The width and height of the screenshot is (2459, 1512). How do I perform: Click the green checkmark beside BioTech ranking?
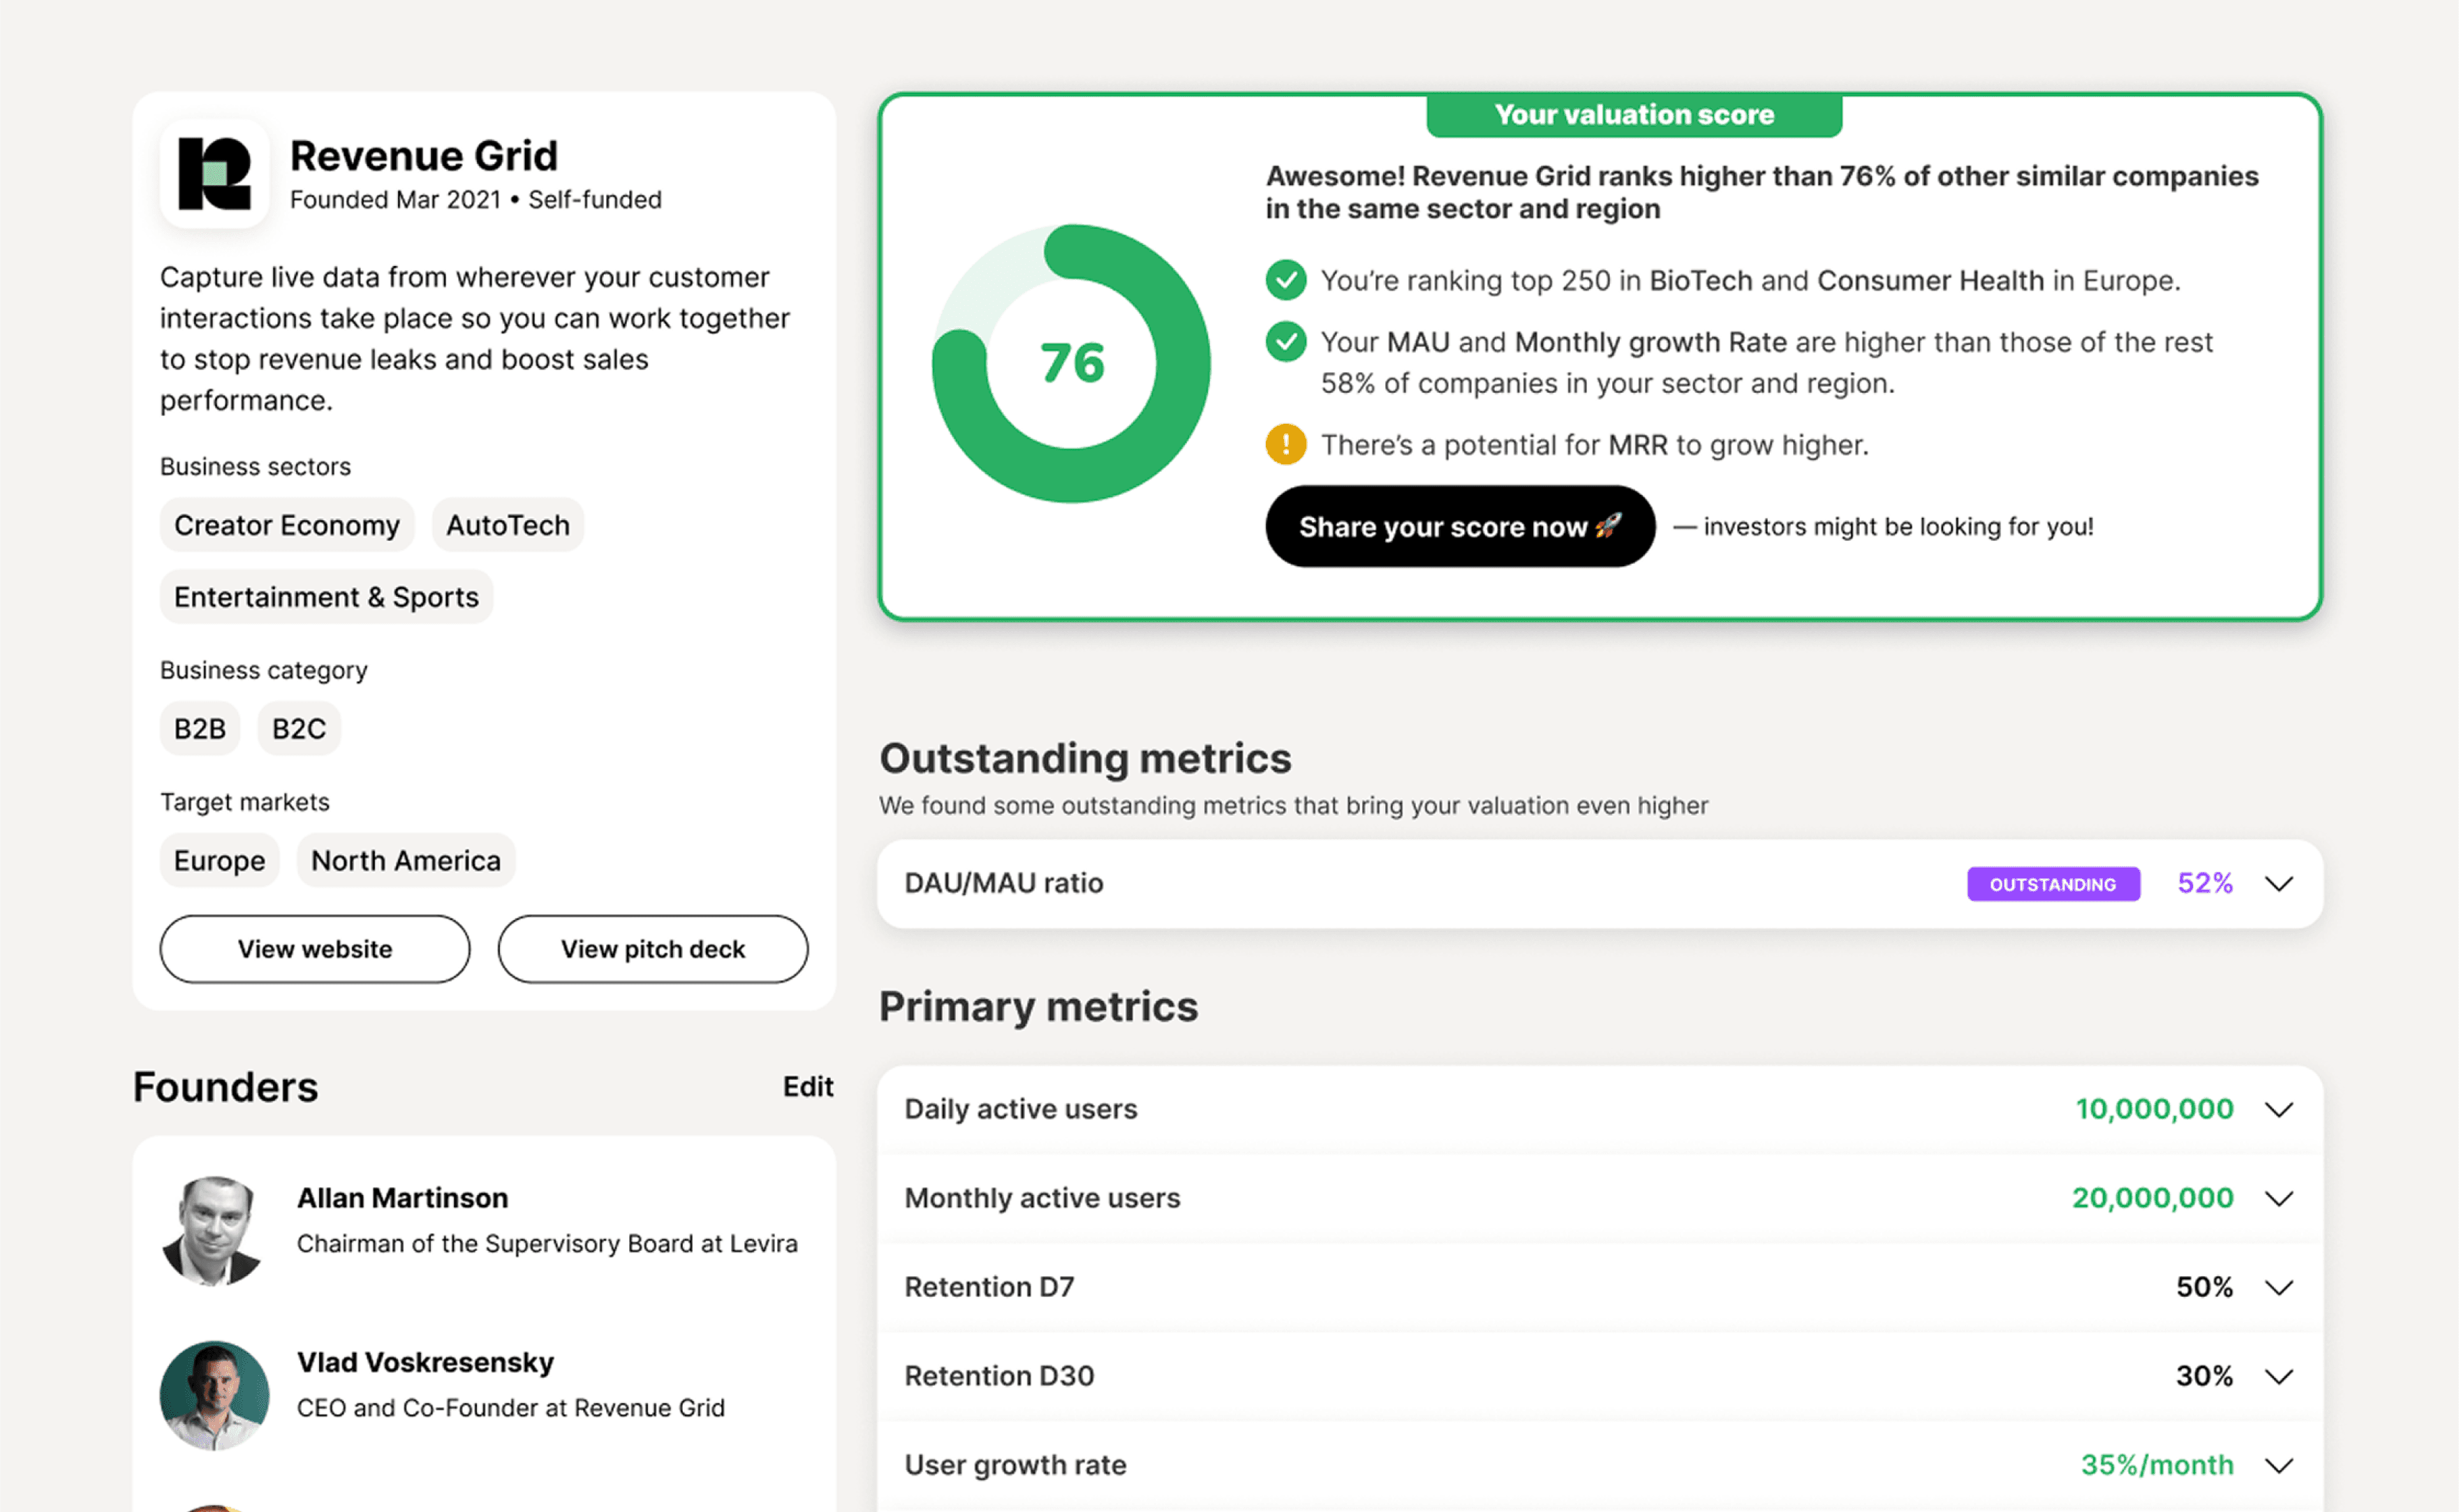[1285, 280]
